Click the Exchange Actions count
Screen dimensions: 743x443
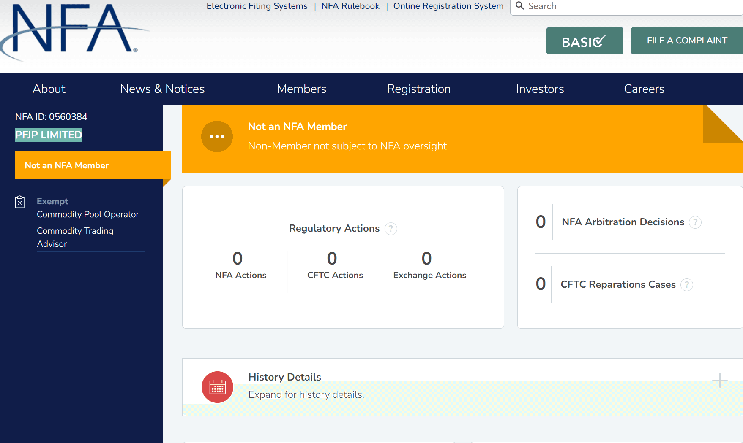coord(426,258)
